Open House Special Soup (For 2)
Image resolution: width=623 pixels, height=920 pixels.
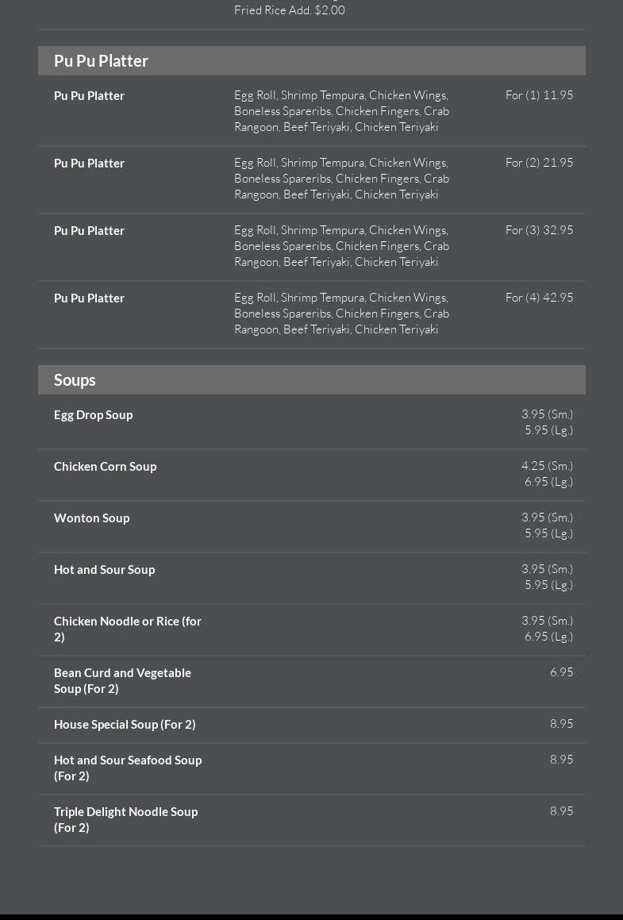(125, 725)
